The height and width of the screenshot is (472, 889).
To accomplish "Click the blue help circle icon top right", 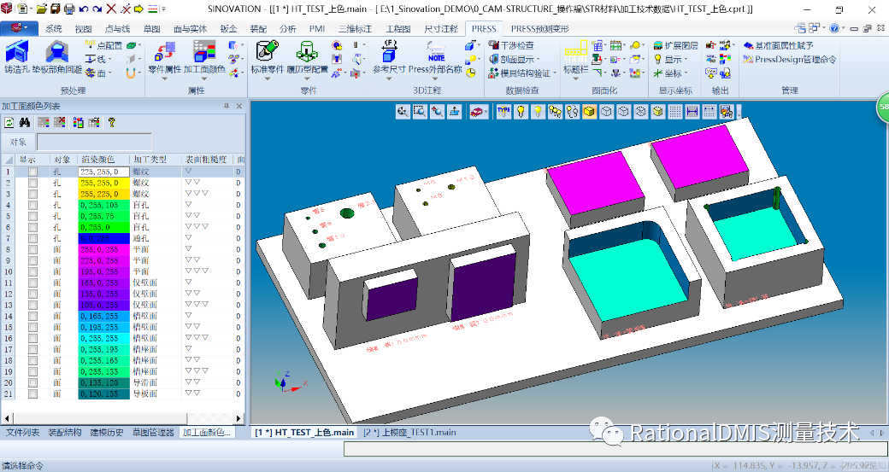I will [x=834, y=27].
